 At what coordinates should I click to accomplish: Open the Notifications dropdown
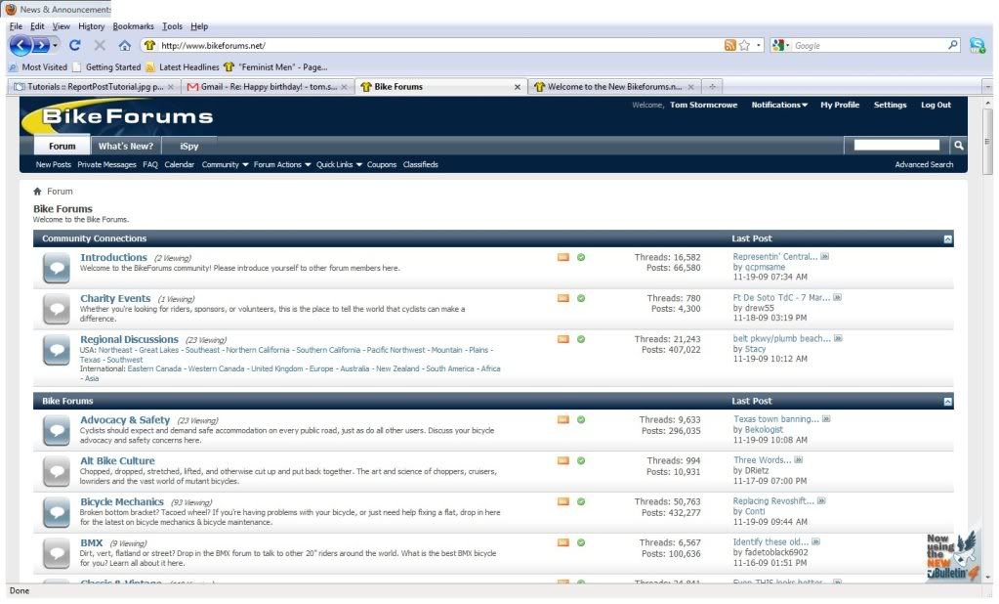[x=779, y=105]
